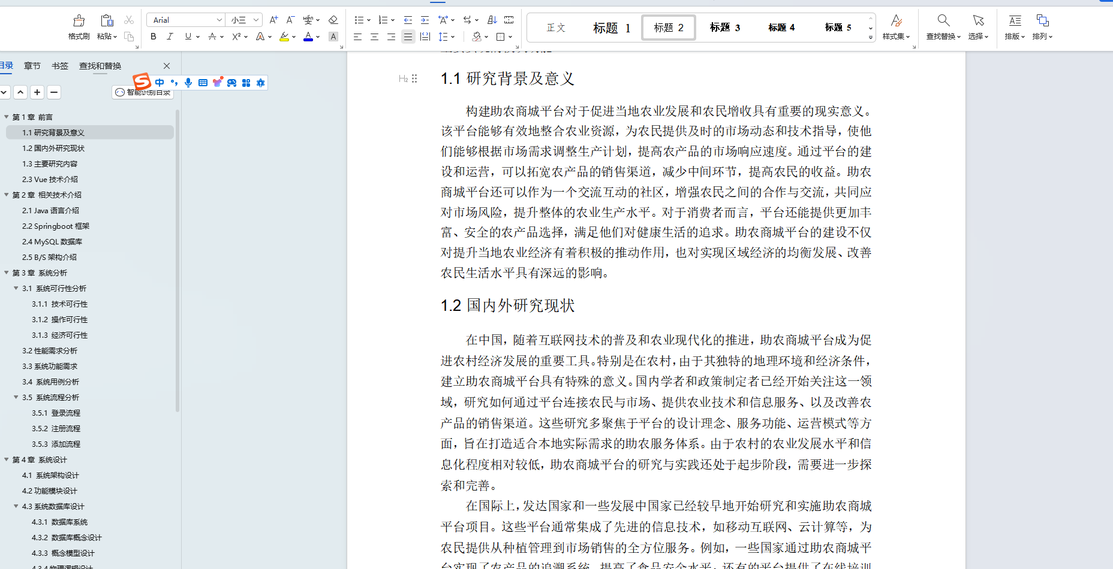Switch to the 书签 tab
1113x569 pixels.
[60, 66]
